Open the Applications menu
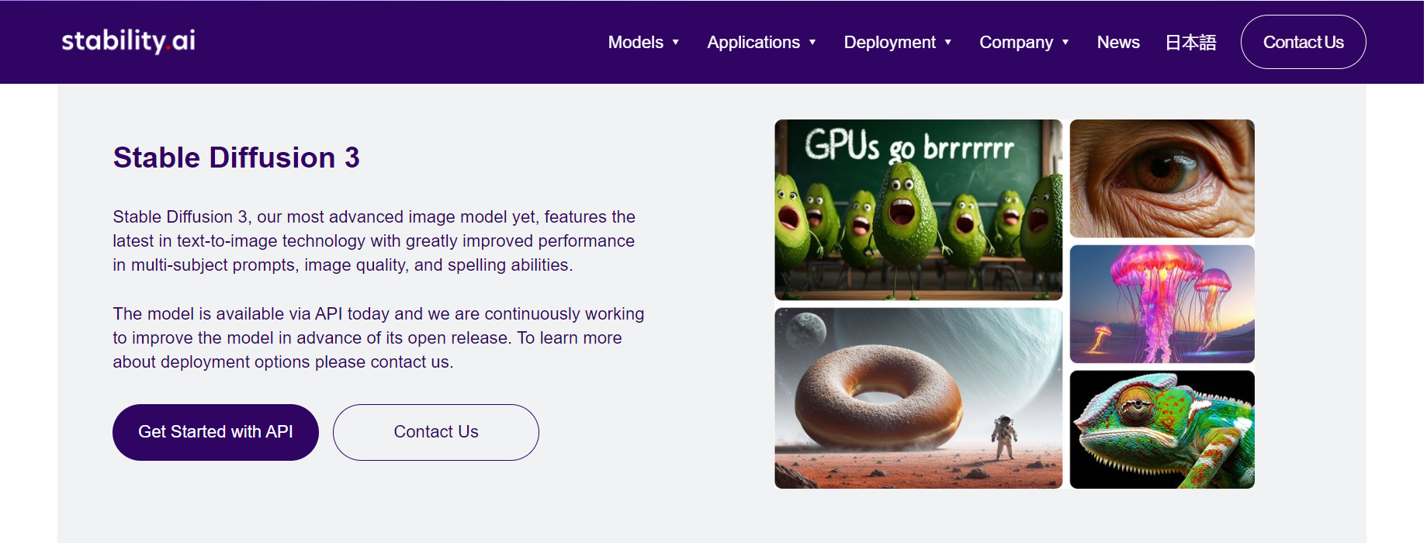1427x543 pixels. [x=753, y=43]
